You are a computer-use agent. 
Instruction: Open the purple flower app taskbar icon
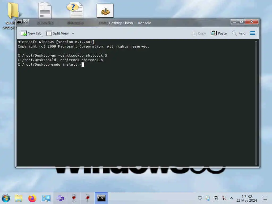click(x=60, y=198)
